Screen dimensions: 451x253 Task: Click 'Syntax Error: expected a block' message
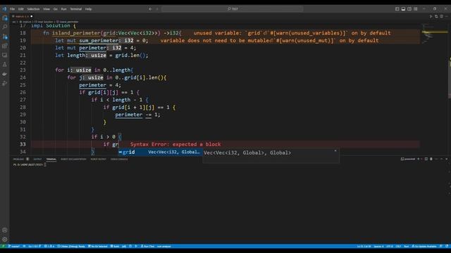175,144
